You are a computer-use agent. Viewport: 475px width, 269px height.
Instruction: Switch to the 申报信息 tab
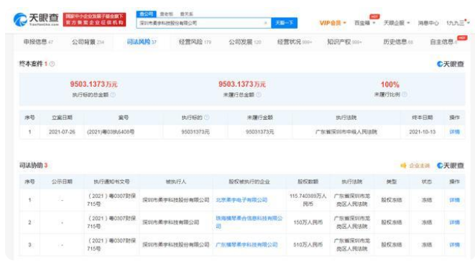tap(38, 42)
